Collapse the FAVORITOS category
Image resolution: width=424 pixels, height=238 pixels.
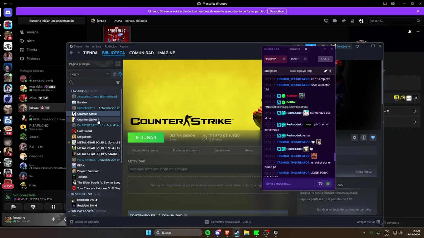69,91
